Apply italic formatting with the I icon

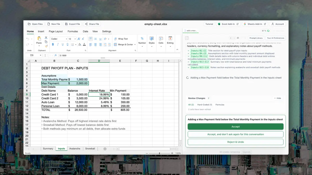pyautogui.click(x=57, y=45)
